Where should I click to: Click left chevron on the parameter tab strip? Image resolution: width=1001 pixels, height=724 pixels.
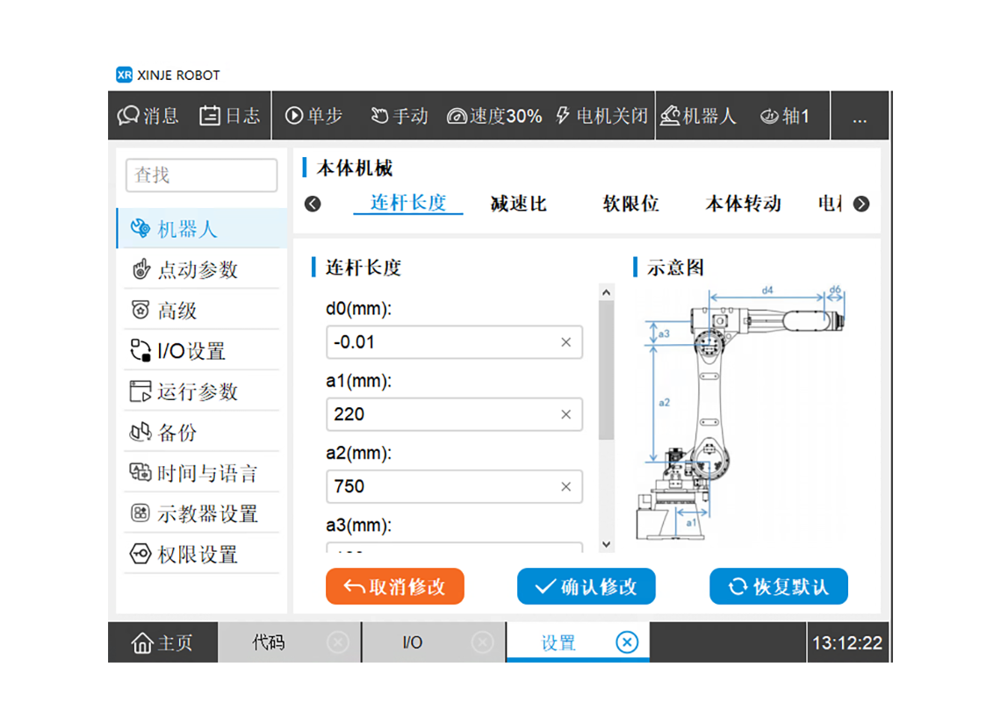[313, 204]
